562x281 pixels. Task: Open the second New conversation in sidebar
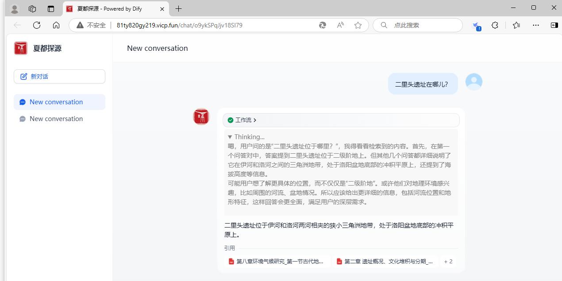[x=56, y=119]
